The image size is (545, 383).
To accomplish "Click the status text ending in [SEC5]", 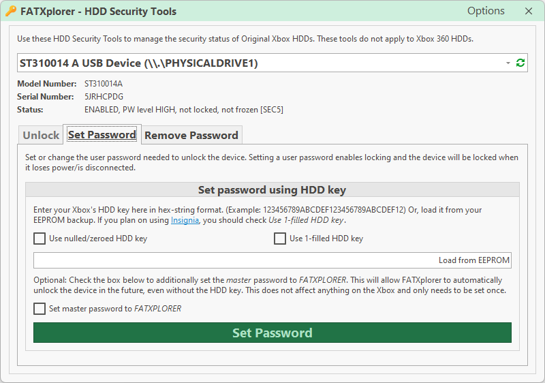I will (184, 110).
